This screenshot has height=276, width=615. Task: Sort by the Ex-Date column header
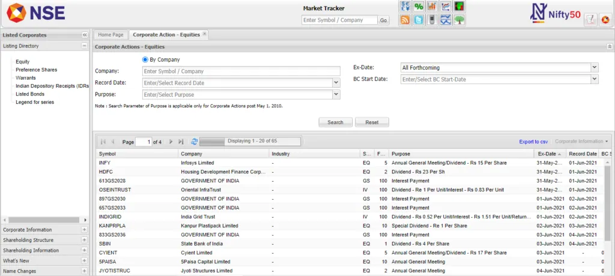tap(550, 154)
